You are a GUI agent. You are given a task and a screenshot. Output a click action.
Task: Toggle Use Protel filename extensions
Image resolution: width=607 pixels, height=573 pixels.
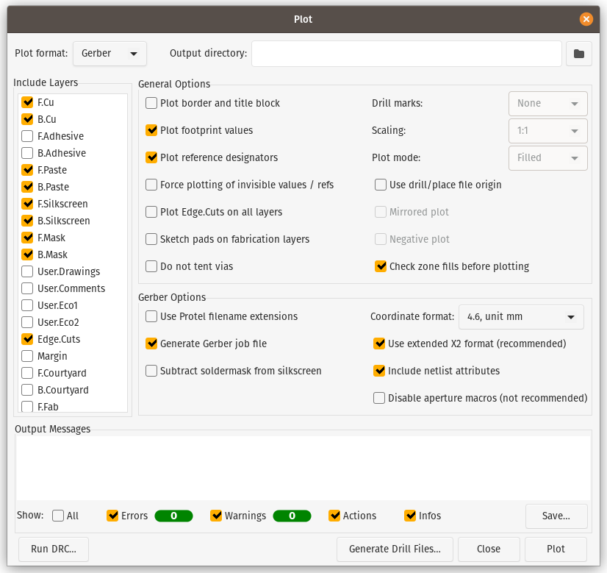click(152, 317)
